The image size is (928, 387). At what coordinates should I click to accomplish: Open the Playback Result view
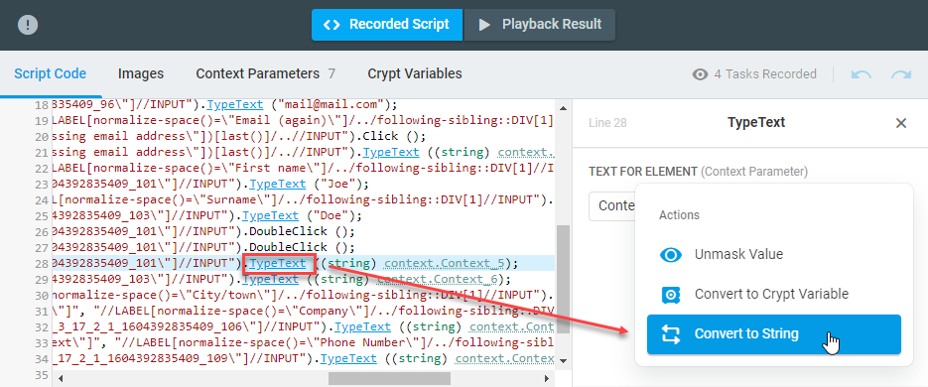pos(540,25)
